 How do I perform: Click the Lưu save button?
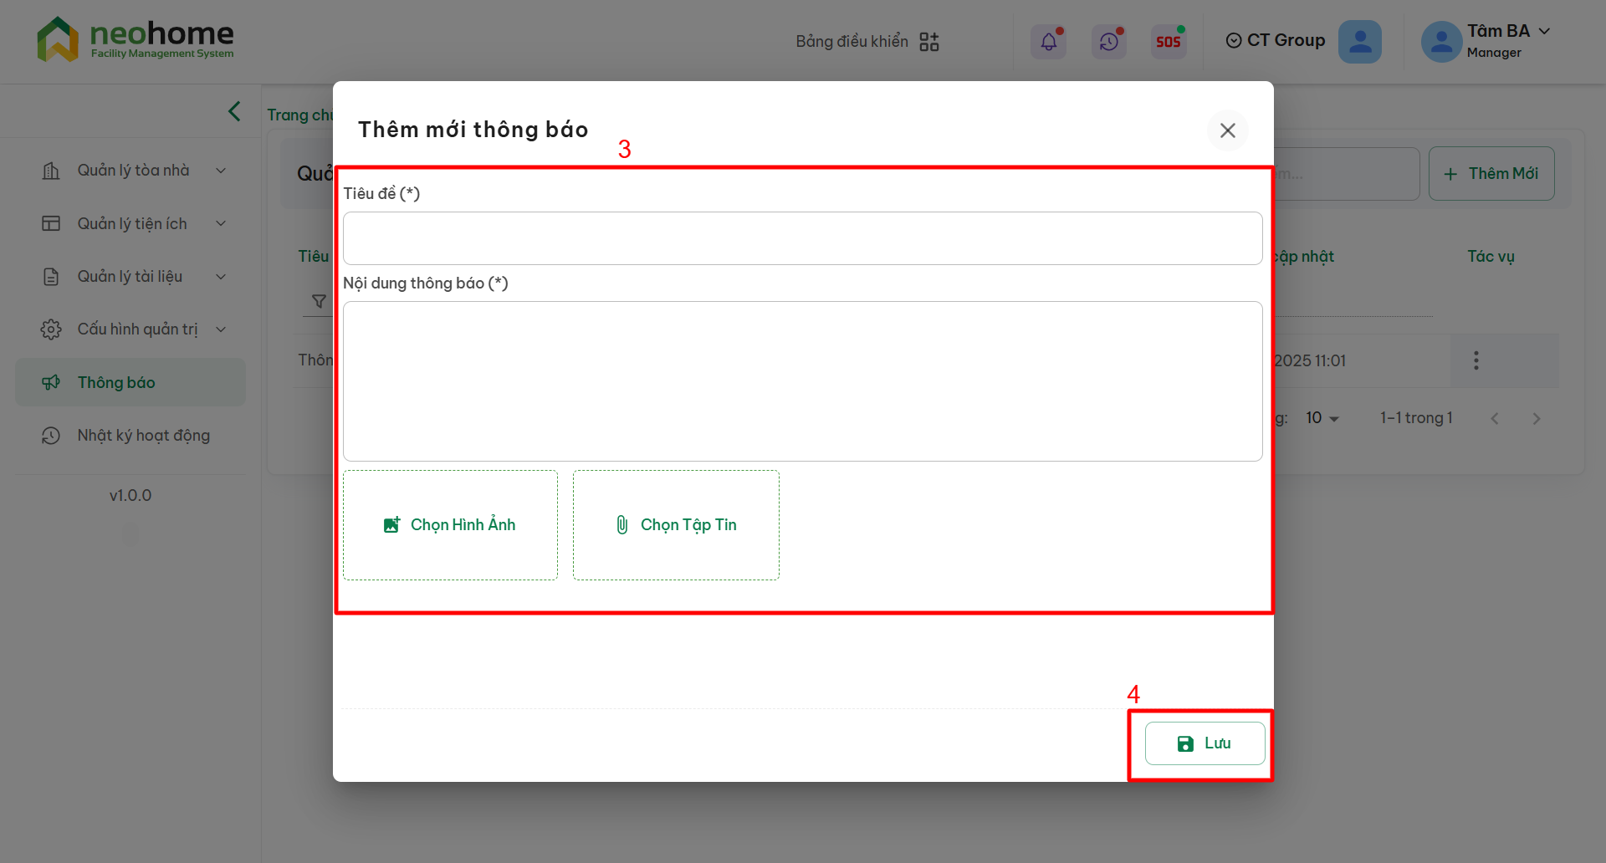coord(1204,743)
